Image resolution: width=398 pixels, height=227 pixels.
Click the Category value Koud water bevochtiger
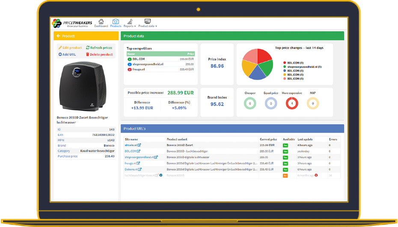point(97,151)
